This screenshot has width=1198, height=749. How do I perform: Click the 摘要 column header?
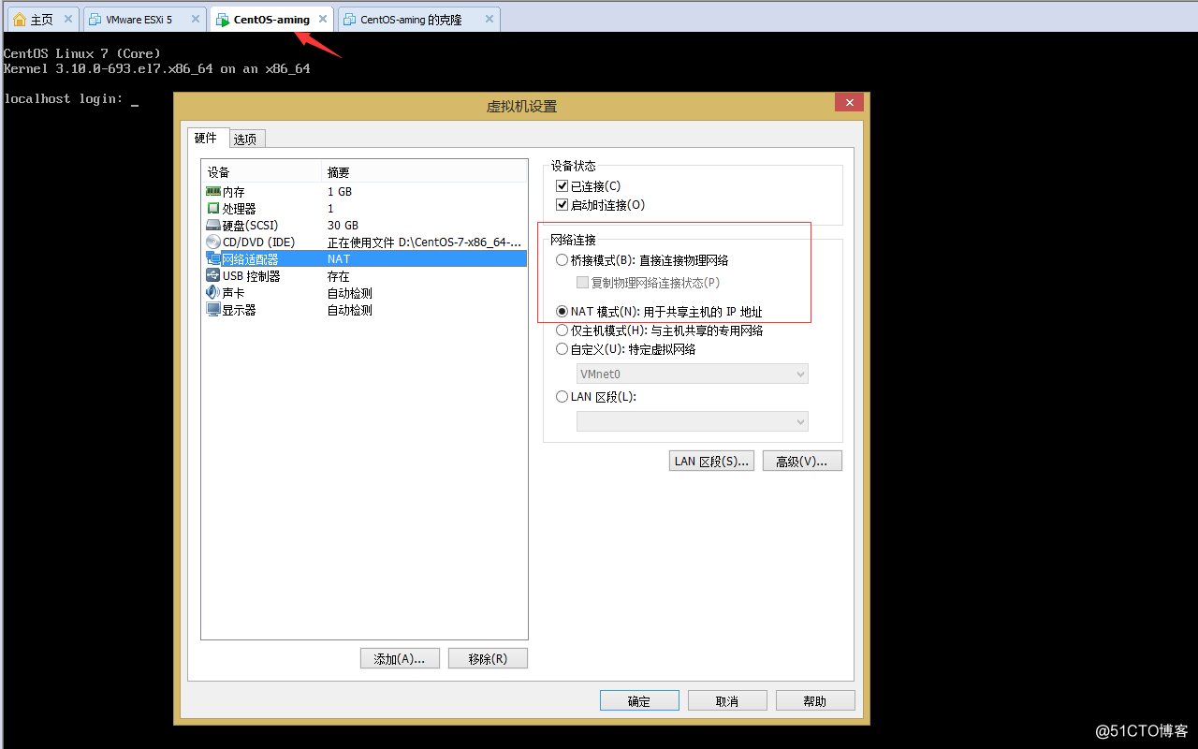[425, 172]
